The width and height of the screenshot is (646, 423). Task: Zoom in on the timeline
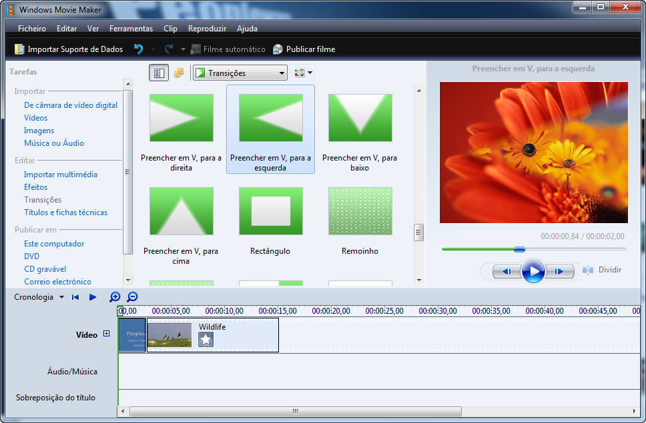[115, 297]
